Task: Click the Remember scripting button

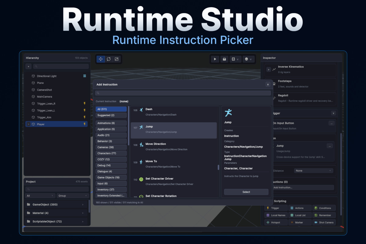Action: tap(324, 215)
